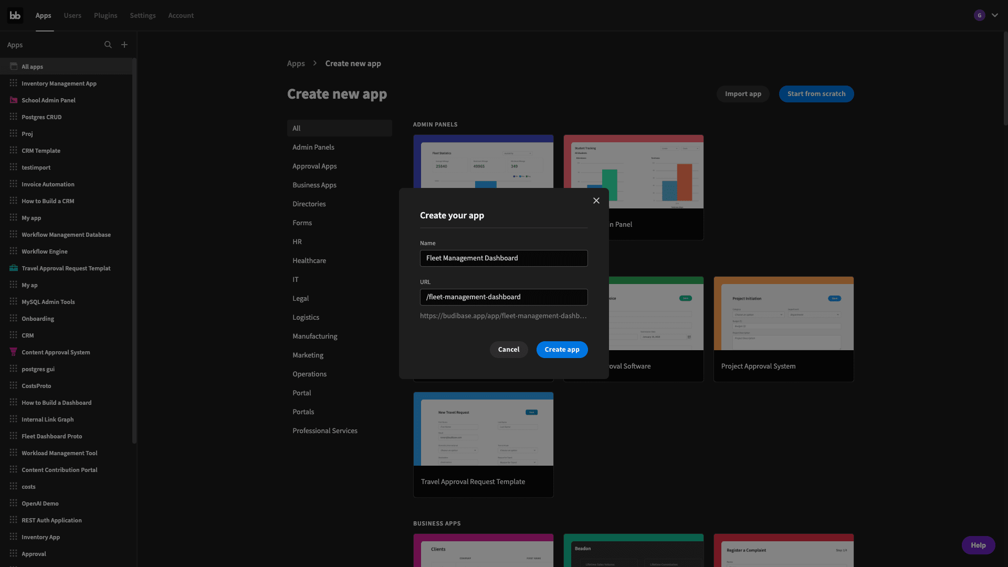Click the Budibase logo icon top left

click(15, 15)
